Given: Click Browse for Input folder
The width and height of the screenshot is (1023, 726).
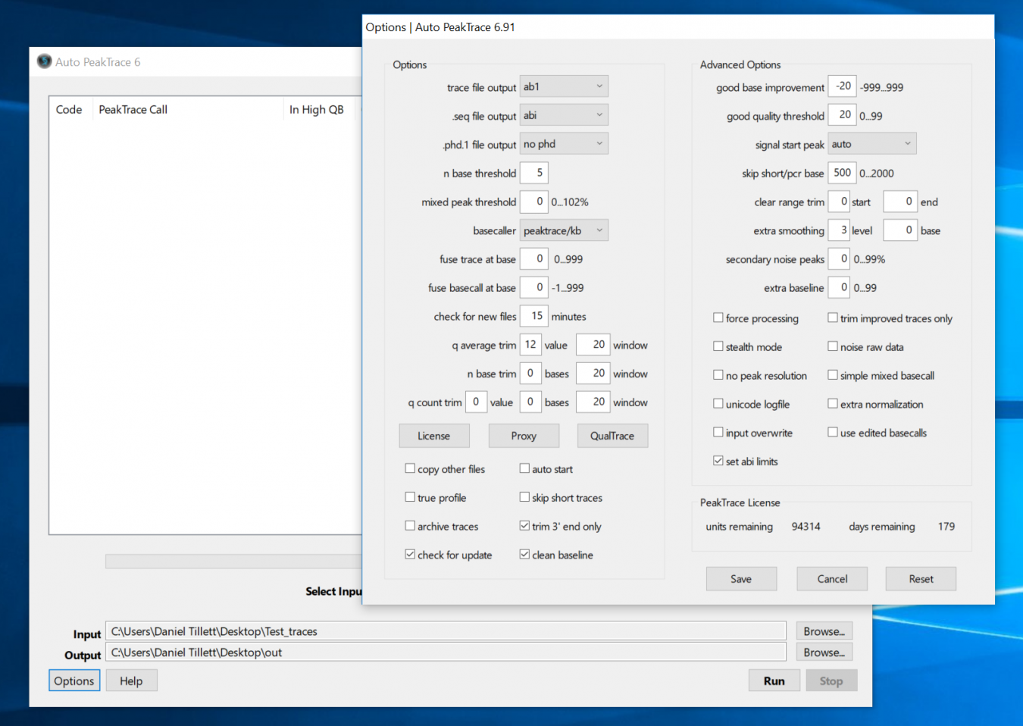Looking at the screenshot, I should click(824, 631).
